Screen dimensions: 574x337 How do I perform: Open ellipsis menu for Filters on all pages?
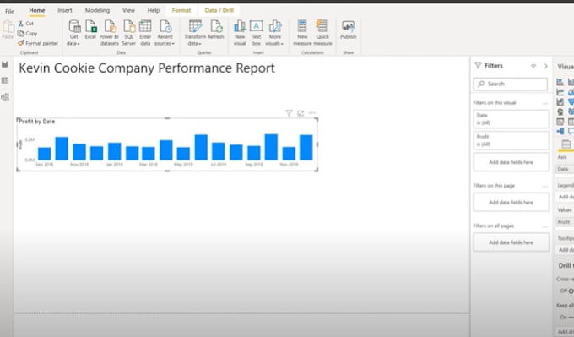coord(544,226)
